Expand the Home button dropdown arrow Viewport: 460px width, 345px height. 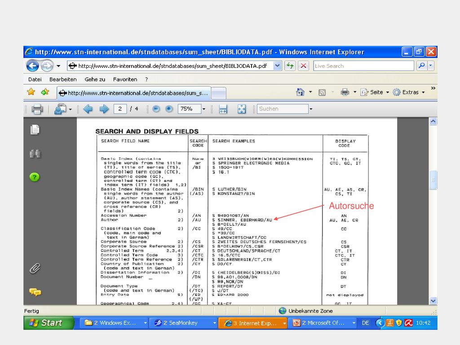(310, 92)
